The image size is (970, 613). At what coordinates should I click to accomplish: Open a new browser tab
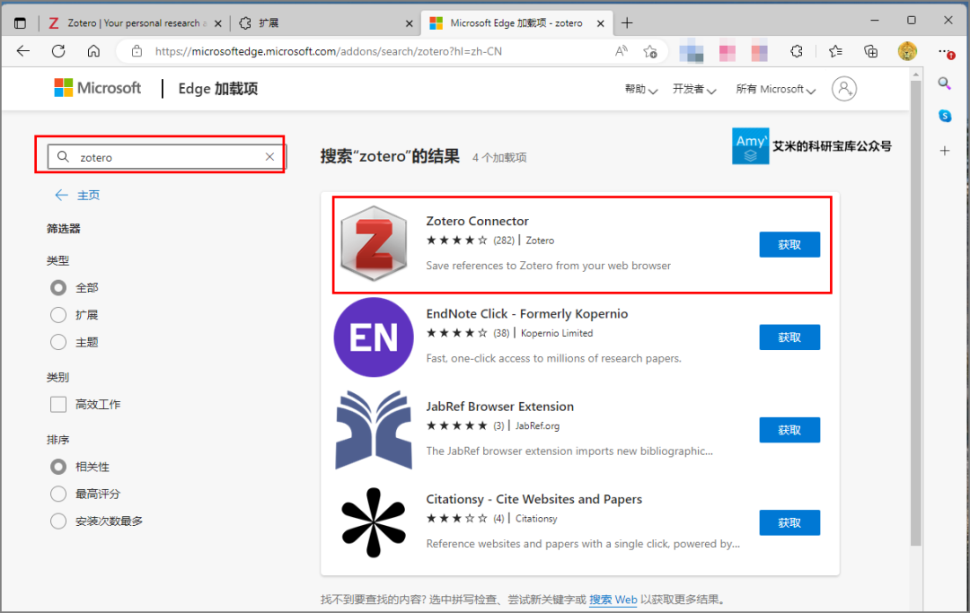pos(627,22)
